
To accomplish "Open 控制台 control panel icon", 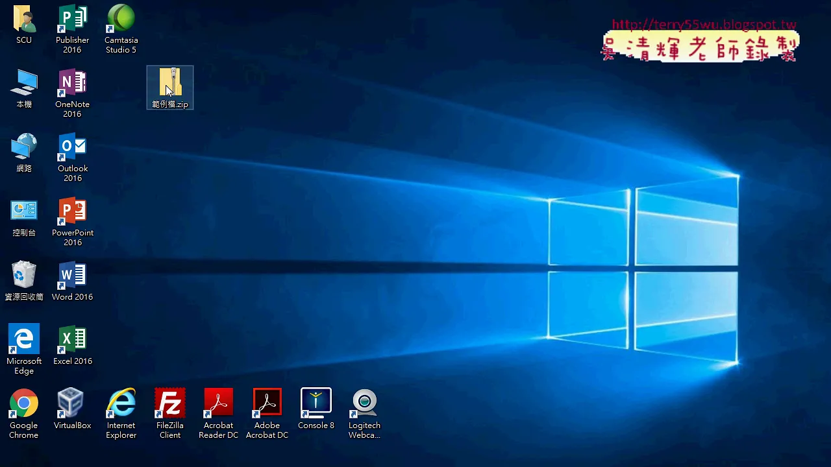I will (24, 217).
